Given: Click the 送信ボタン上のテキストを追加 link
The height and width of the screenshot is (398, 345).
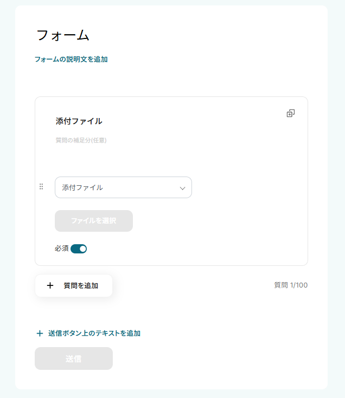Looking at the screenshot, I should 94,334.
